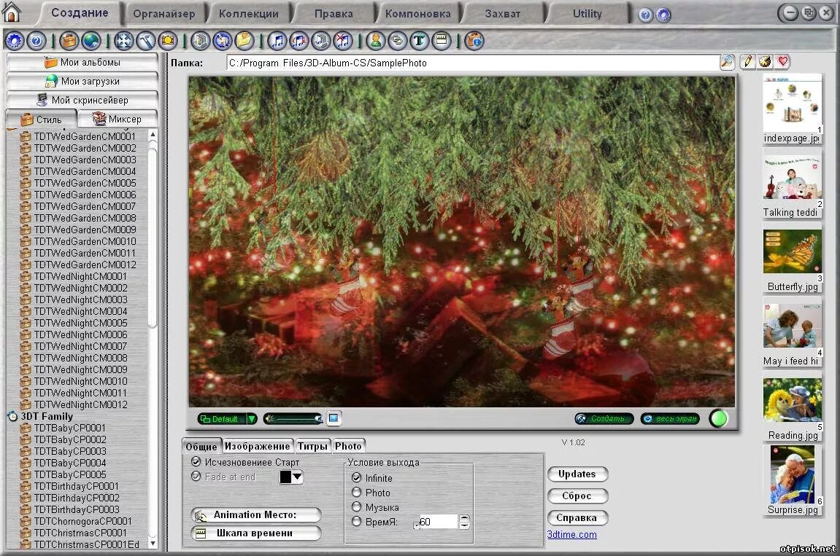Image resolution: width=840 pixels, height=556 pixels.
Task: Click the home icon in the top-left corner
Action: [x=11, y=12]
